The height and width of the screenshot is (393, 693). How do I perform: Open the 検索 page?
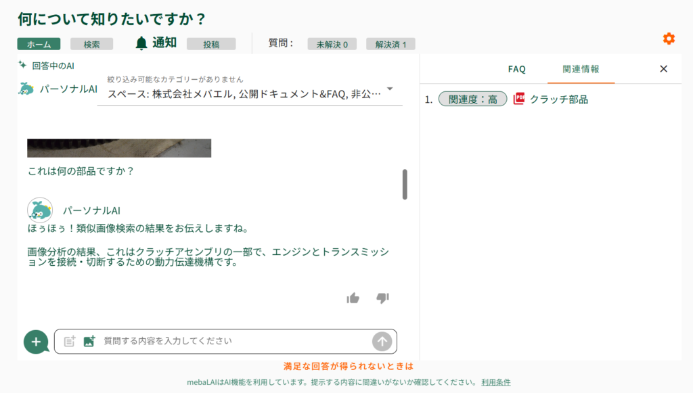tap(91, 44)
